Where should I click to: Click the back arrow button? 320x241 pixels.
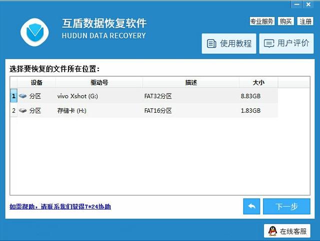point(251,206)
